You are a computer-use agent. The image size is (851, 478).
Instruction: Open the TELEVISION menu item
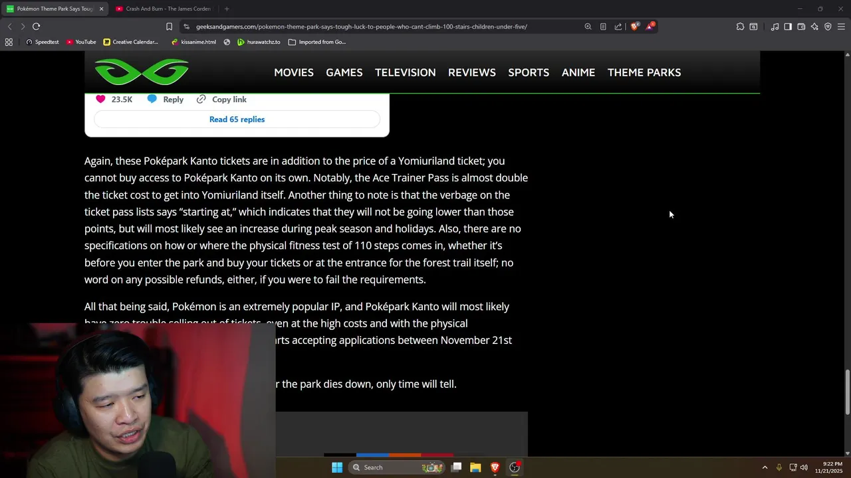406,72
